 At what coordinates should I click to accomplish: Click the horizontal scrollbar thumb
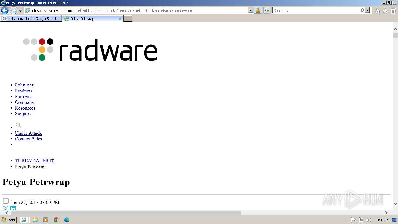tap(126, 213)
